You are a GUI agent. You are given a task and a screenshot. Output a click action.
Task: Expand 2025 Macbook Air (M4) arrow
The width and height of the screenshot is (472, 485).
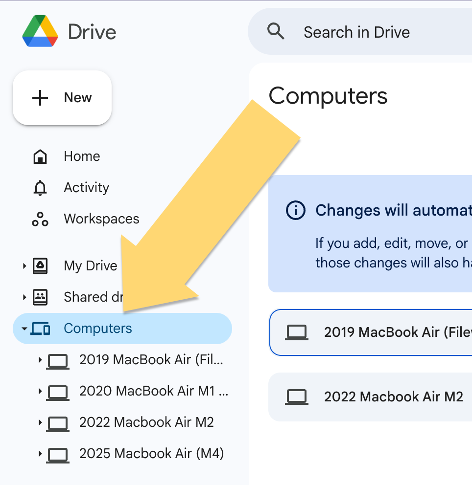click(x=40, y=454)
